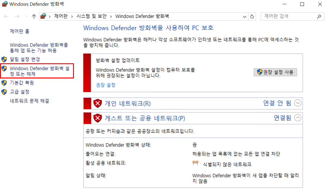Open 방화벽 설정 또는 해제 link
Screen dimensions: 327x195
click(x=40, y=71)
